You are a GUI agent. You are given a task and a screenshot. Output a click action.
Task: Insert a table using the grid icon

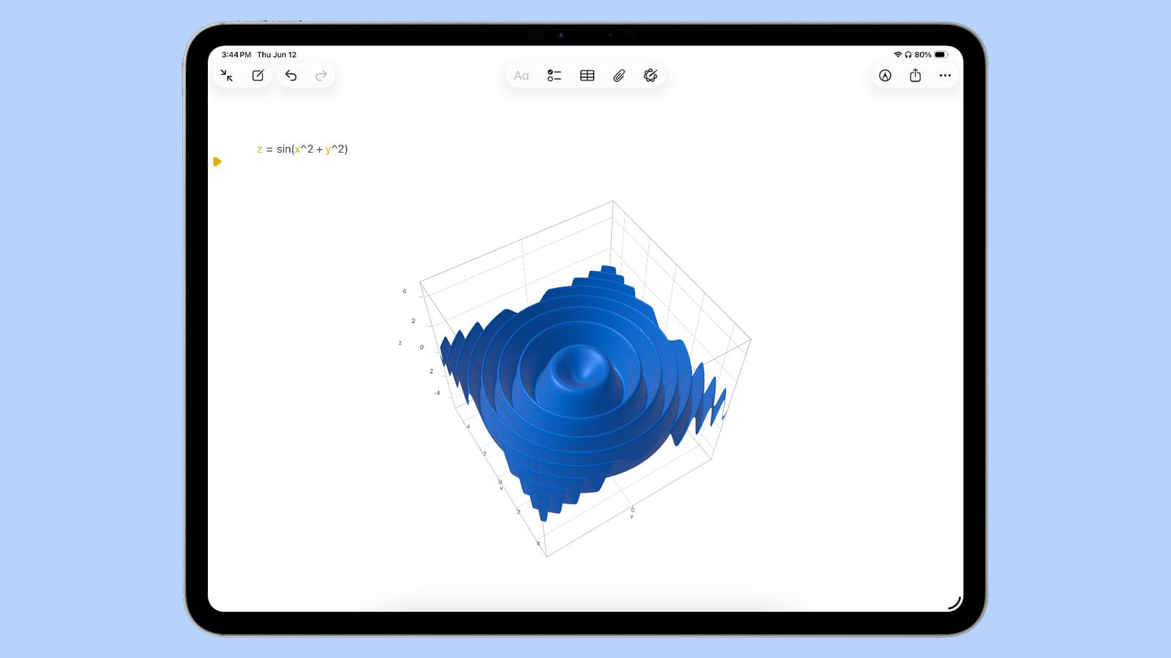click(587, 75)
